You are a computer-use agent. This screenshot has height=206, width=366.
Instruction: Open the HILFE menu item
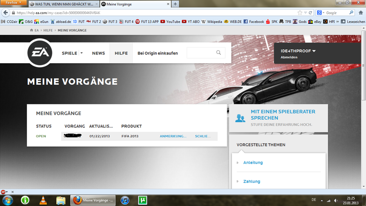click(x=121, y=53)
